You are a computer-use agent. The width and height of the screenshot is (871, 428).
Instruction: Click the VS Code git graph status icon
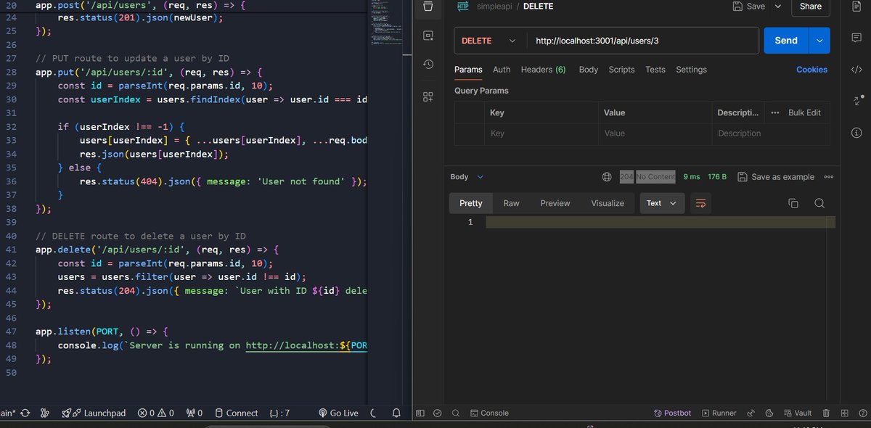point(45,413)
